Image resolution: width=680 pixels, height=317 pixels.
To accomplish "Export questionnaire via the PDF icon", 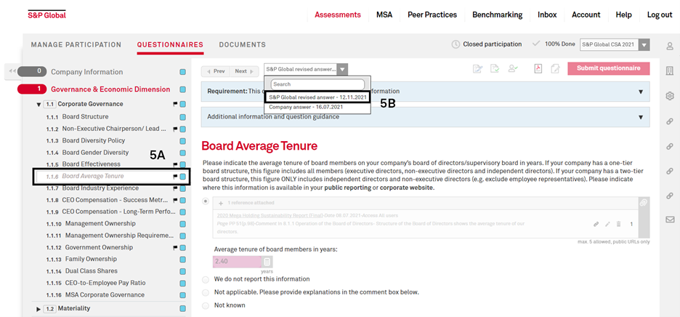I will pyautogui.click(x=538, y=68).
